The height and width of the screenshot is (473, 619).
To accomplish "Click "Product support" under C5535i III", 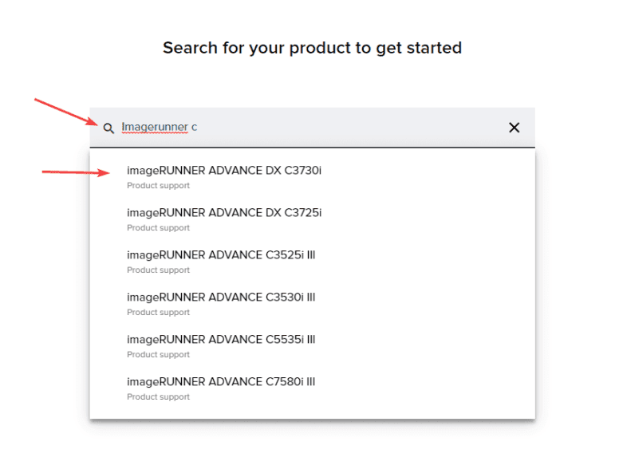I will (x=158, y=355).
